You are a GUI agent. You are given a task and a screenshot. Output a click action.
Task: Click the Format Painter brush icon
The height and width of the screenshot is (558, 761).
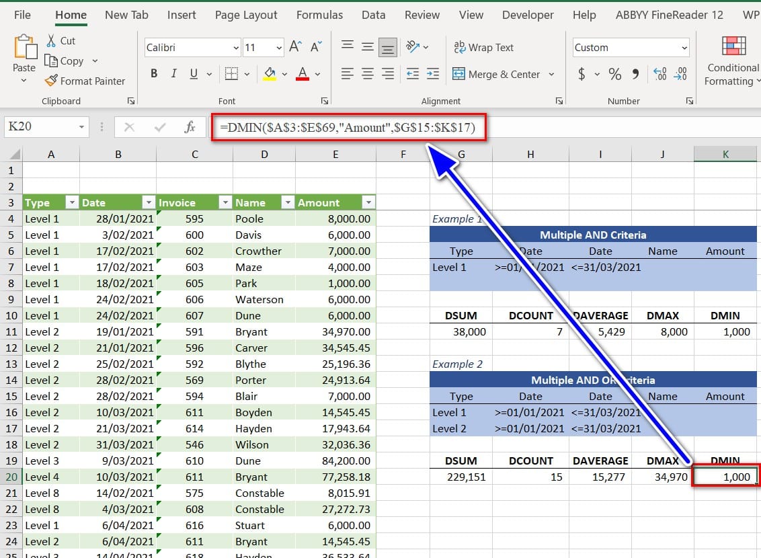point(51,81)
